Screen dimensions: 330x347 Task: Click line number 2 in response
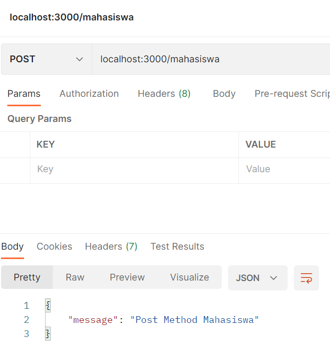[27, 320]
